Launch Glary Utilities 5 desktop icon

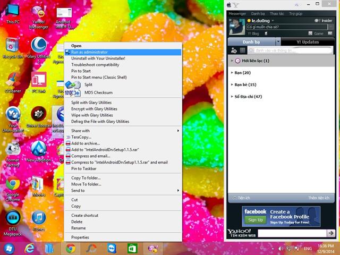(39, 50)
